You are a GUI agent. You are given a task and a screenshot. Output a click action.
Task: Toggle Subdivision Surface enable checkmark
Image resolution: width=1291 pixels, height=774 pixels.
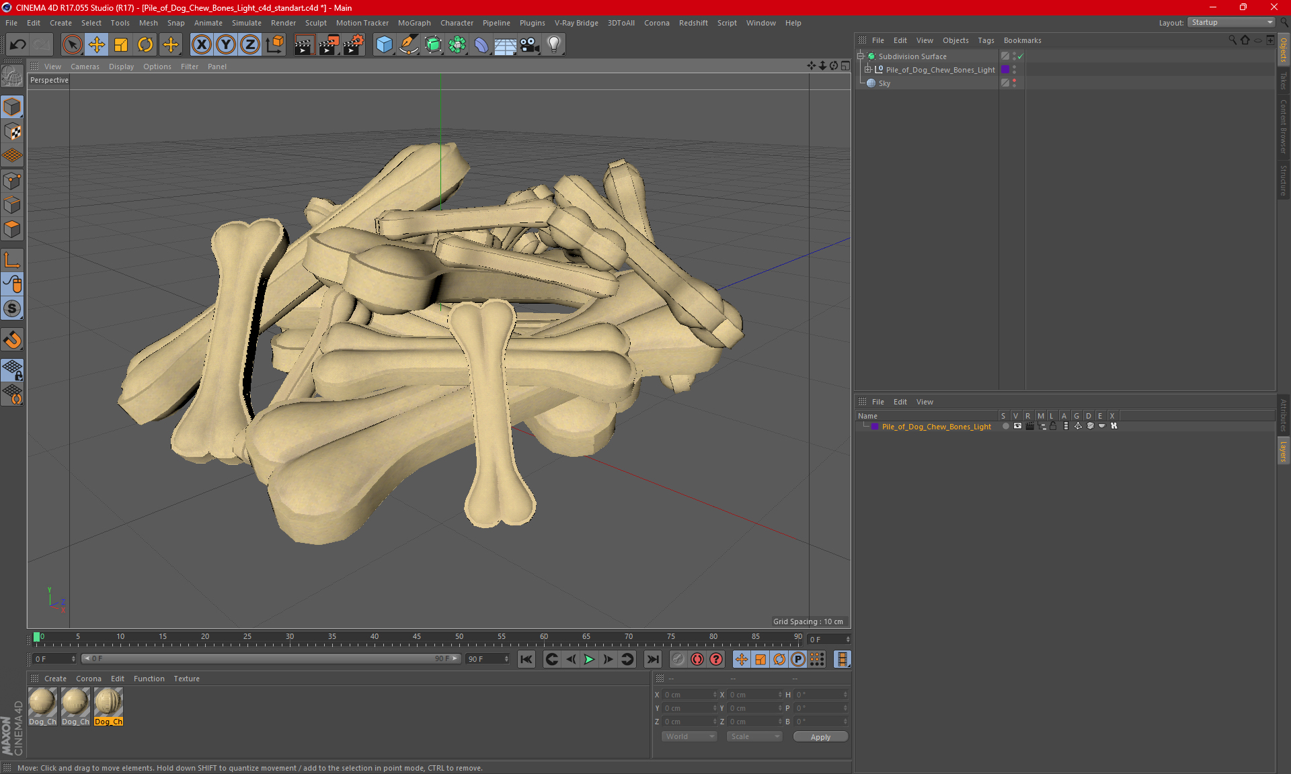[x=1020, y=56]
